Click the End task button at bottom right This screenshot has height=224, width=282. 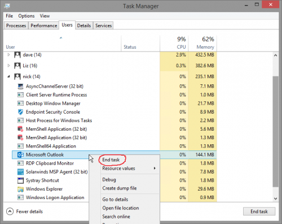pos(259,212)
